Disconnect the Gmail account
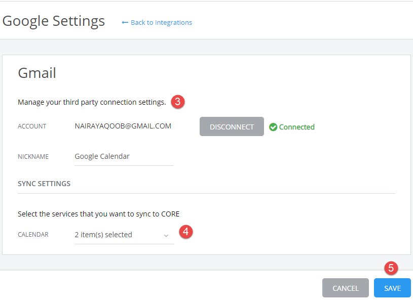 (232, 126)
